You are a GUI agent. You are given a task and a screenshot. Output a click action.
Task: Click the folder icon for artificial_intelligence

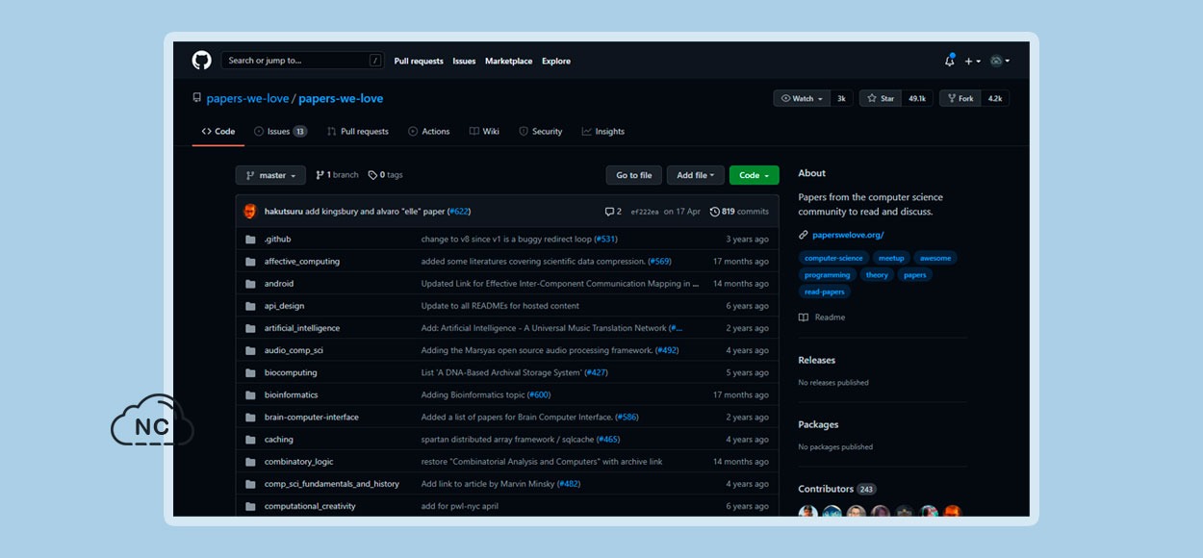pyautogui.click(x=250, y=328)
